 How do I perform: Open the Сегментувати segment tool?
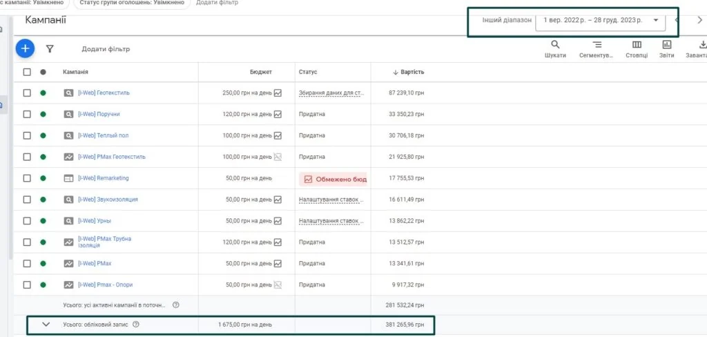[x=597, y=49]
